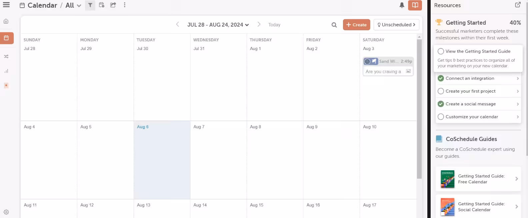Expand Customize your calendar chevron
Screen dimensions: 528x218
518,117
